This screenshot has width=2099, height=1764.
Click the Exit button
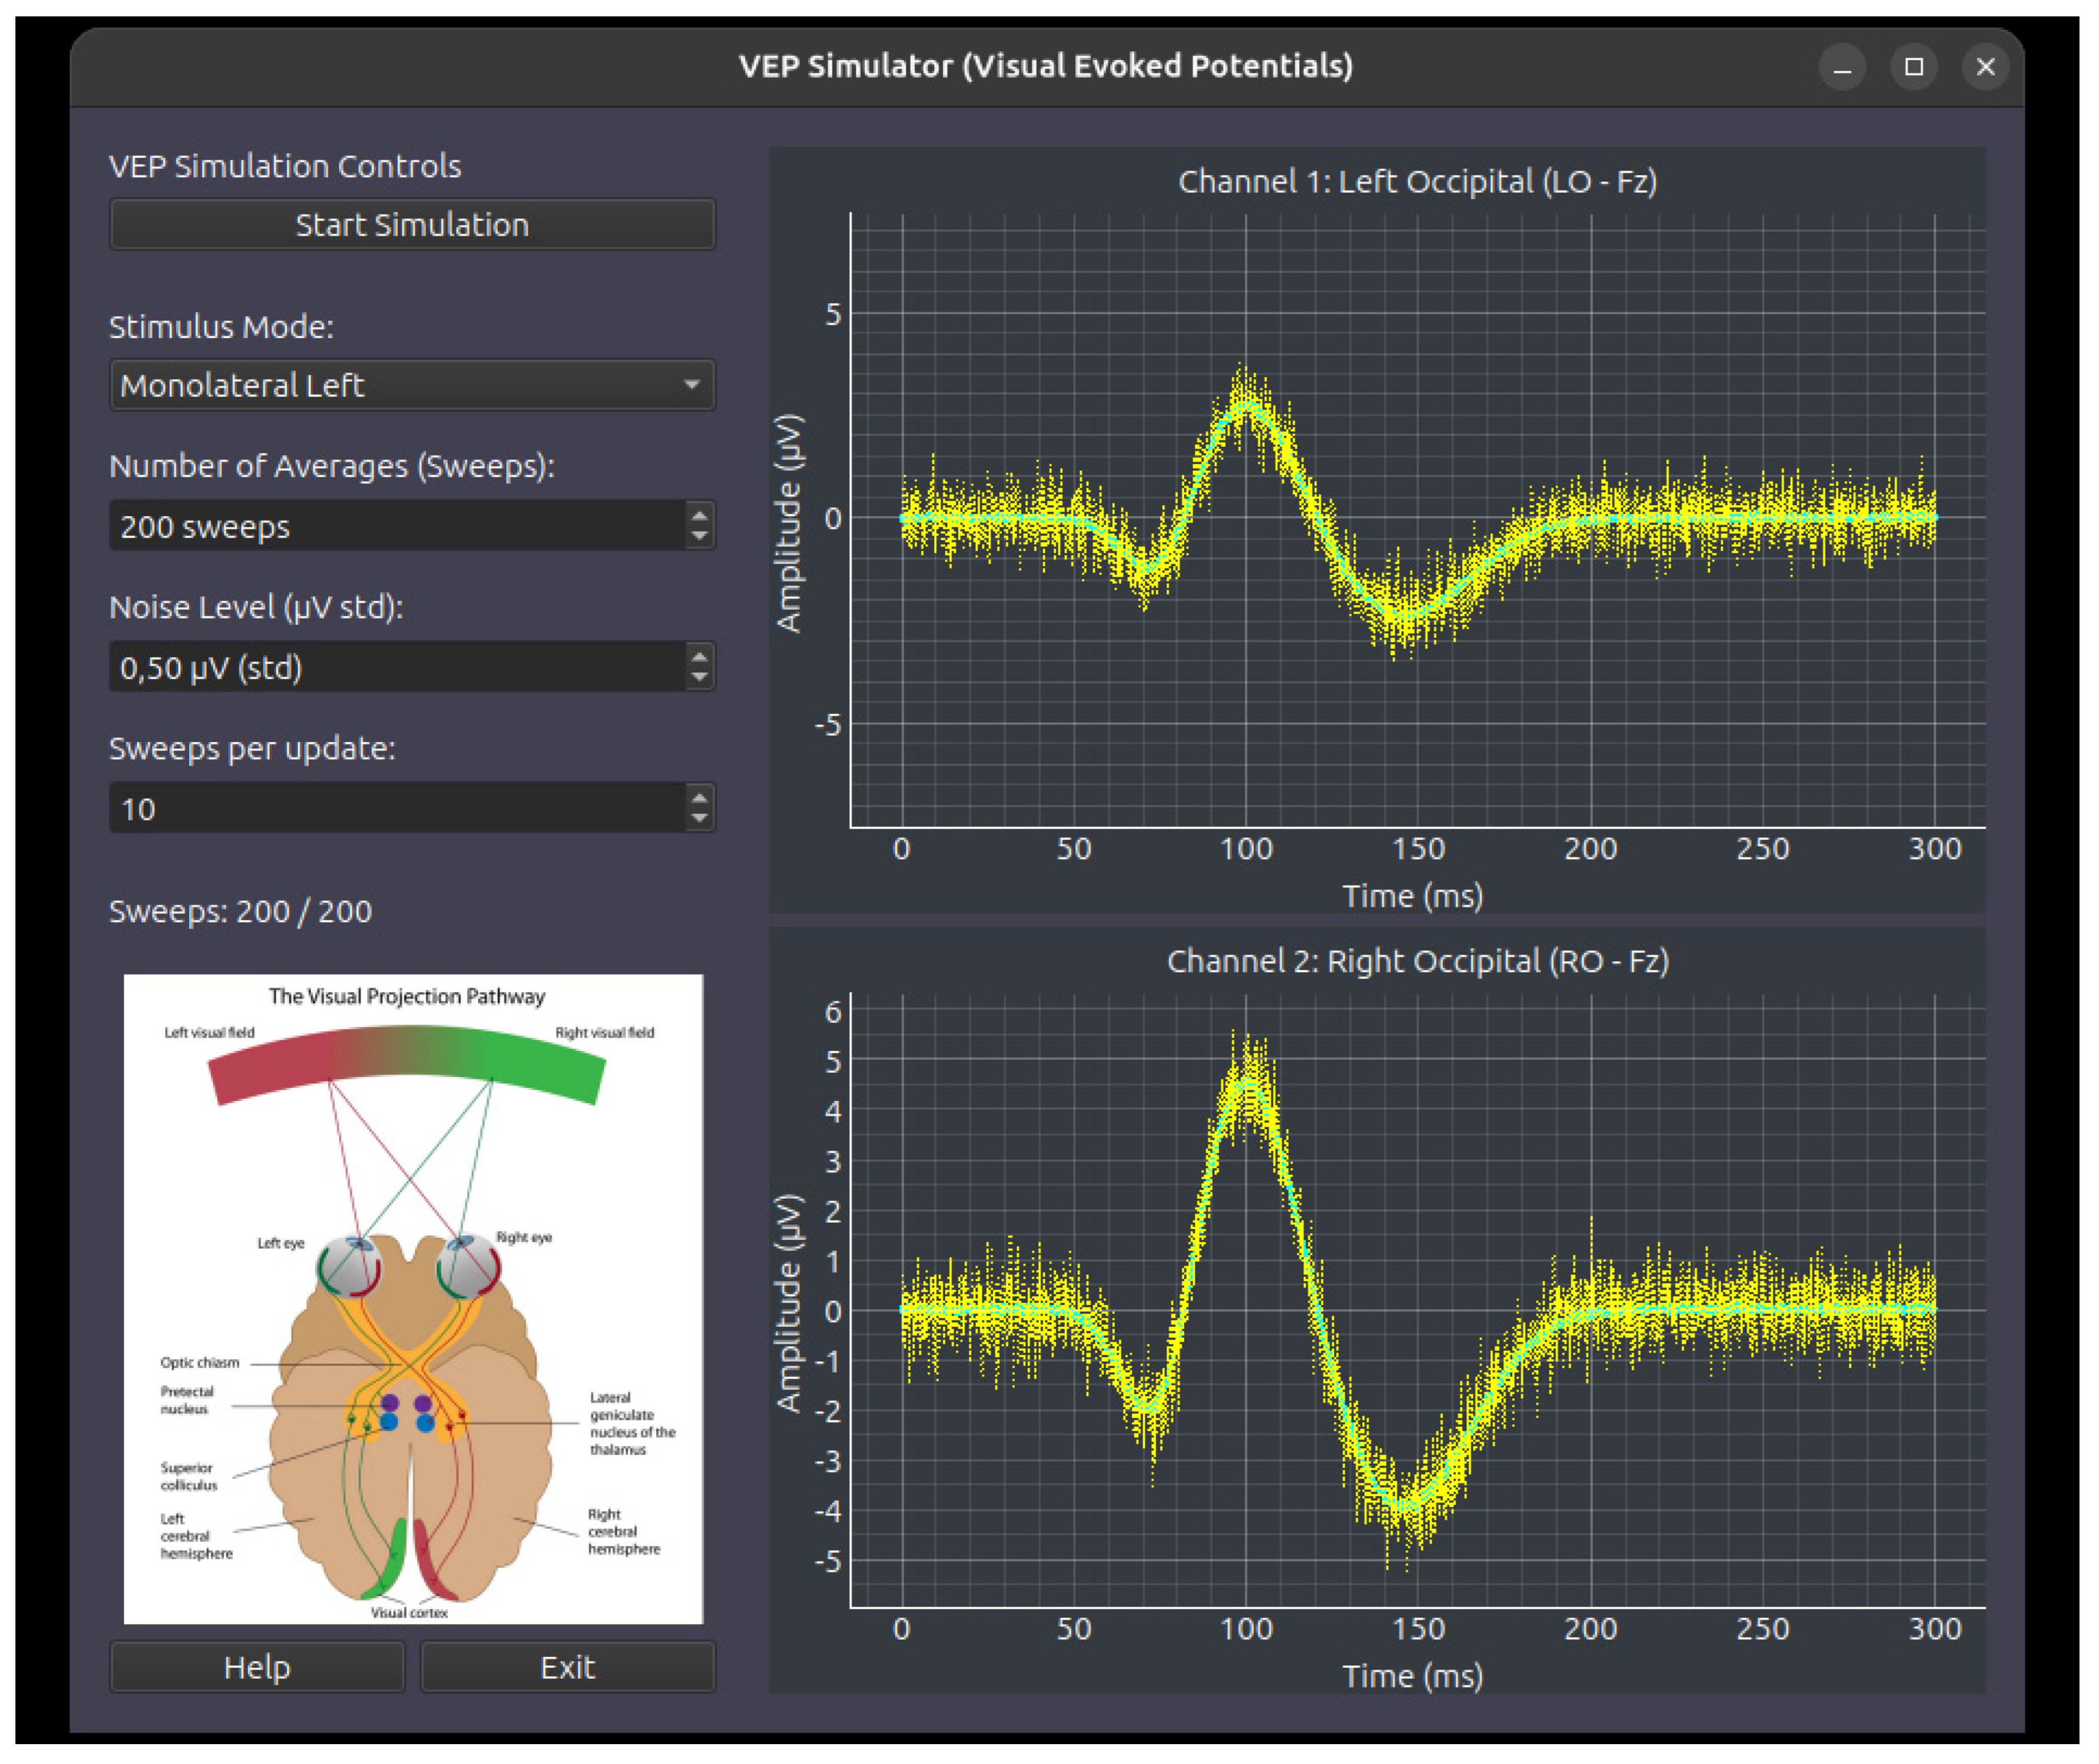click(x=567, y=1667)
